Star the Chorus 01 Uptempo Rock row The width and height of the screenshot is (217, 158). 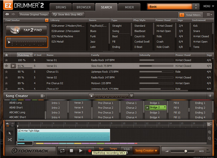[6, 72]
